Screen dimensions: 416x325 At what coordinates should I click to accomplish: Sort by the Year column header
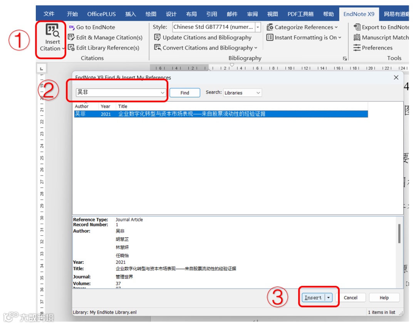(107, 106)
